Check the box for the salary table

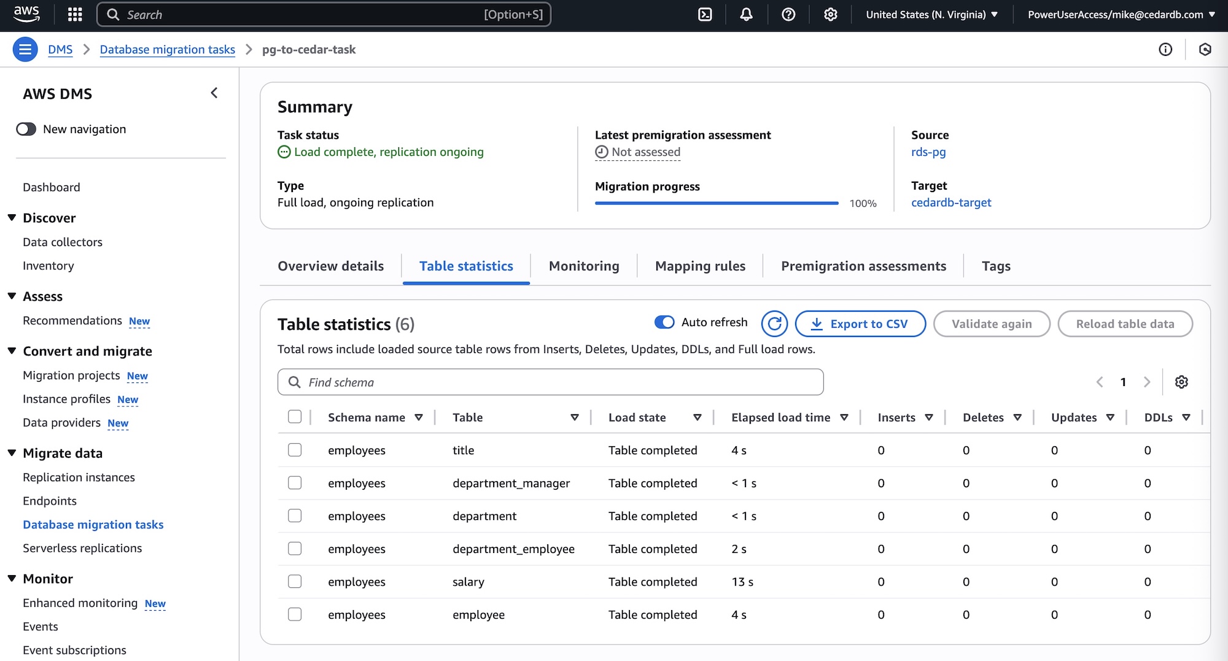[295, 581]
